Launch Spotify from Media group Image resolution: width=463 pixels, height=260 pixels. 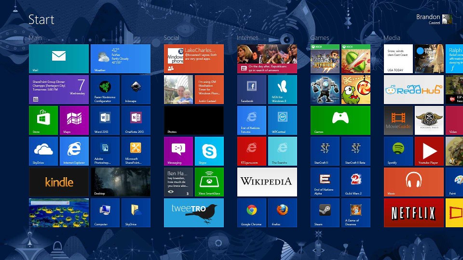[398, 151]
